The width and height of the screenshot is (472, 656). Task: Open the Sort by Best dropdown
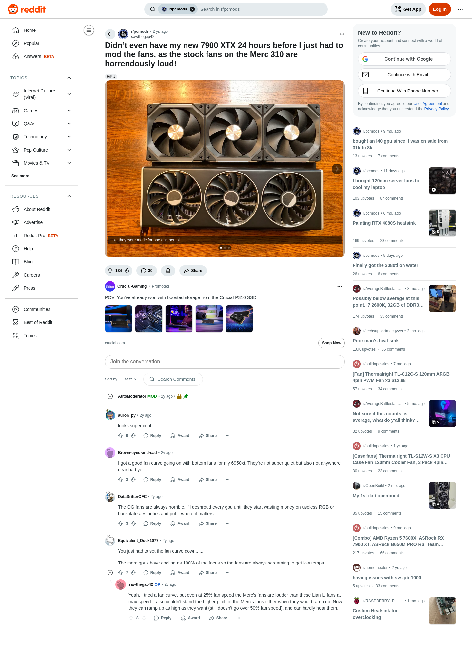(130, 379)
